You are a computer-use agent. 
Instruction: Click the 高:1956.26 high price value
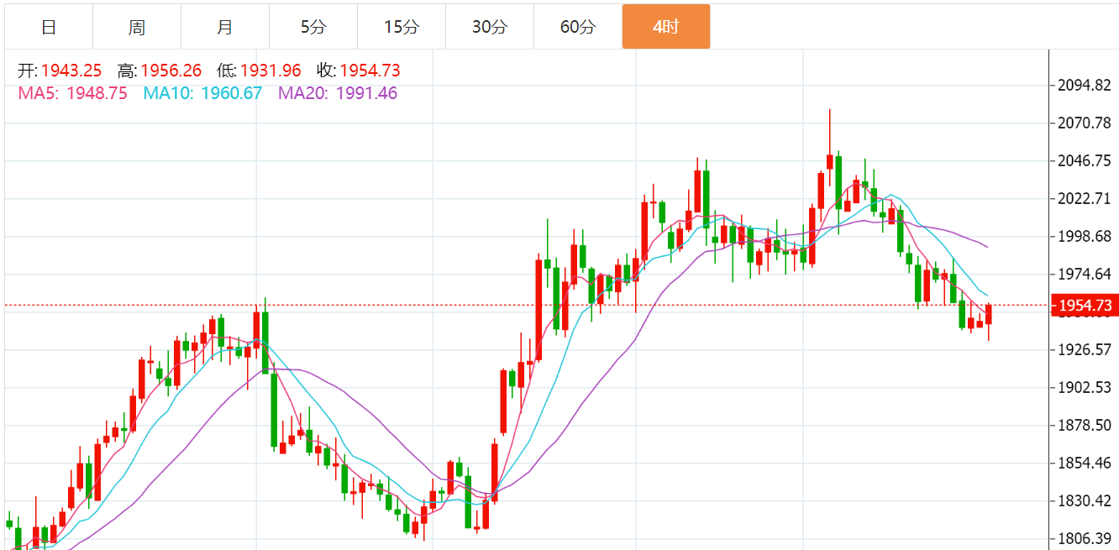coord(160,71)
